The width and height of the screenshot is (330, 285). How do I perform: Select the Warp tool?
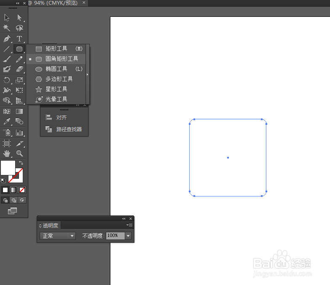pyautogui.click(x=7, y=90)
